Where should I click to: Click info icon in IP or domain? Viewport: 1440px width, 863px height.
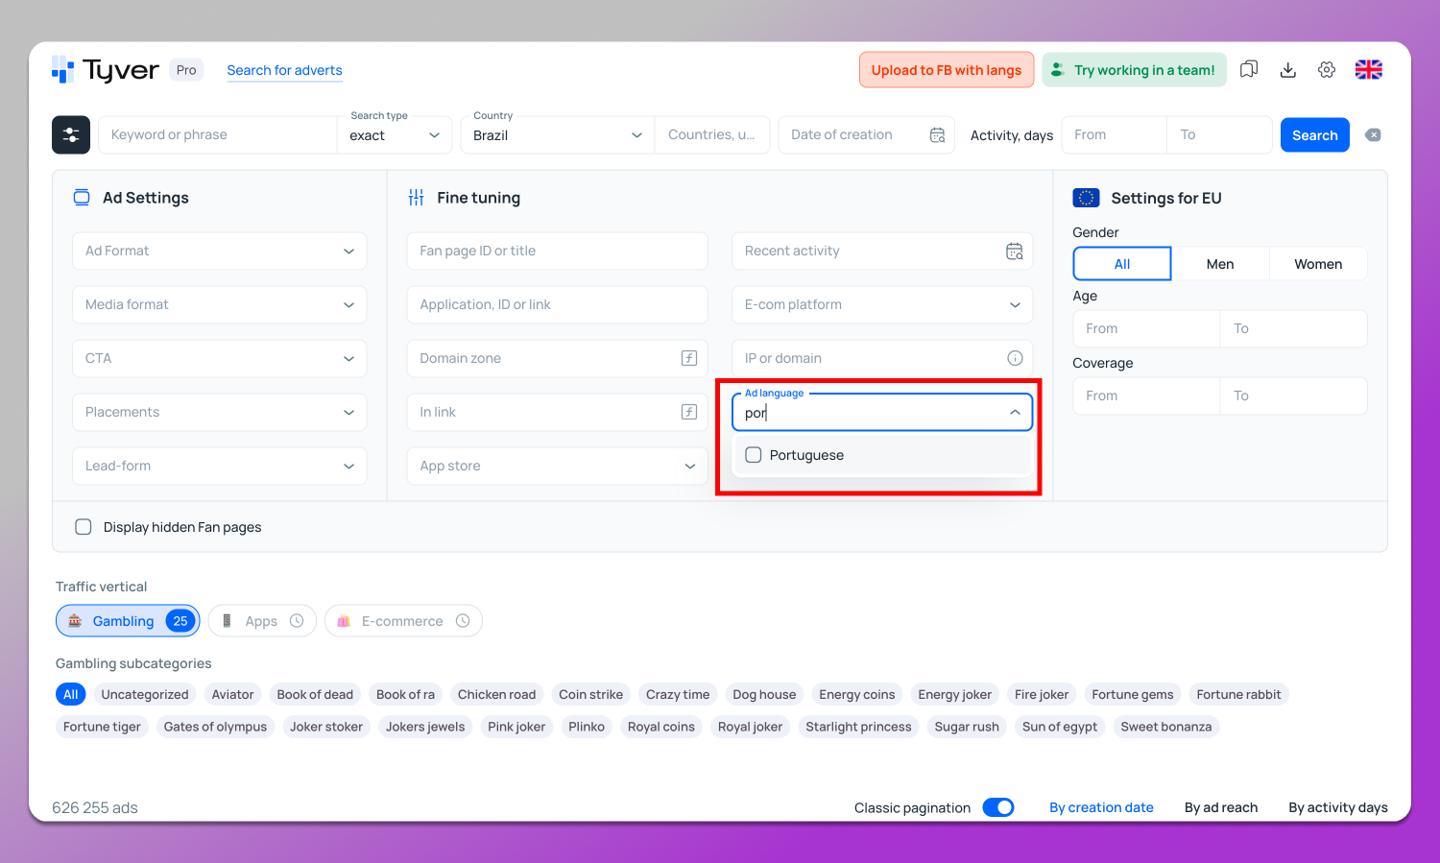(x=1014, y=358)
